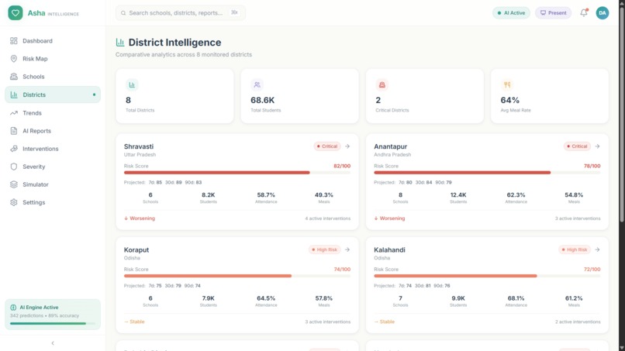Go to Dashboard menu item

[53, 40]
